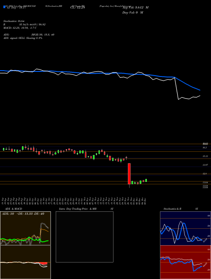This screenshot has width=211, height=279.
Task: Select the 'CL: 12.28' closing price text
Action: (x=78, y=8)
